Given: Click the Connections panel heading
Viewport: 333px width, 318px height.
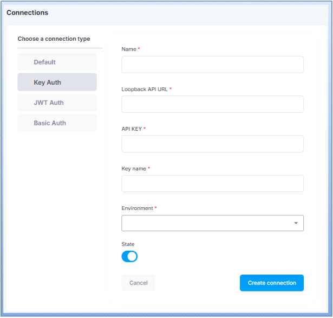Looking at the screenshot, I should click(x=27, y=12).
